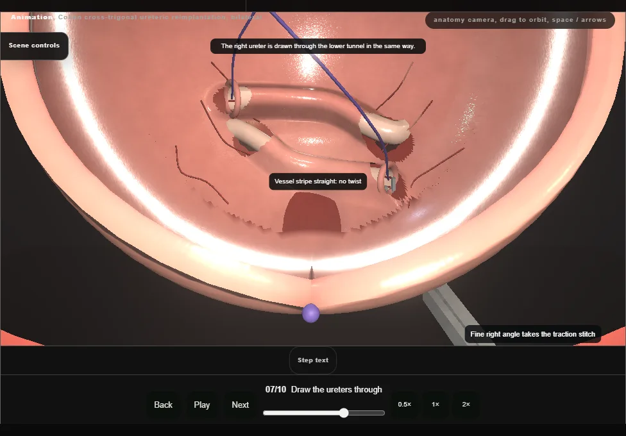The image size is (626, 436).
Task: Start the animation with Play
Action: (201, 405)
